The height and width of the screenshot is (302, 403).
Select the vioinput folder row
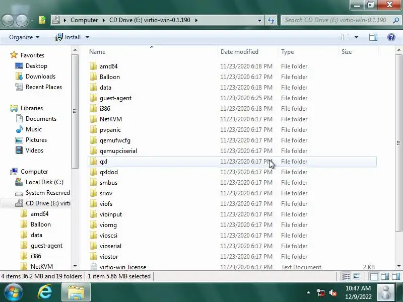point(232,214)
